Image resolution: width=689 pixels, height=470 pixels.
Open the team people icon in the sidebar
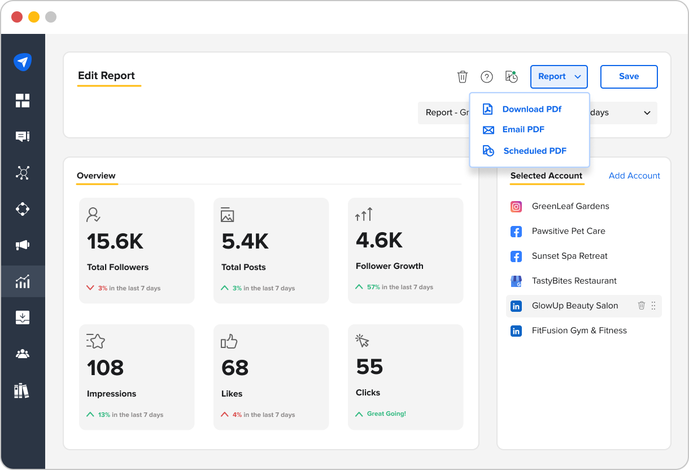[x=23, y=354]
